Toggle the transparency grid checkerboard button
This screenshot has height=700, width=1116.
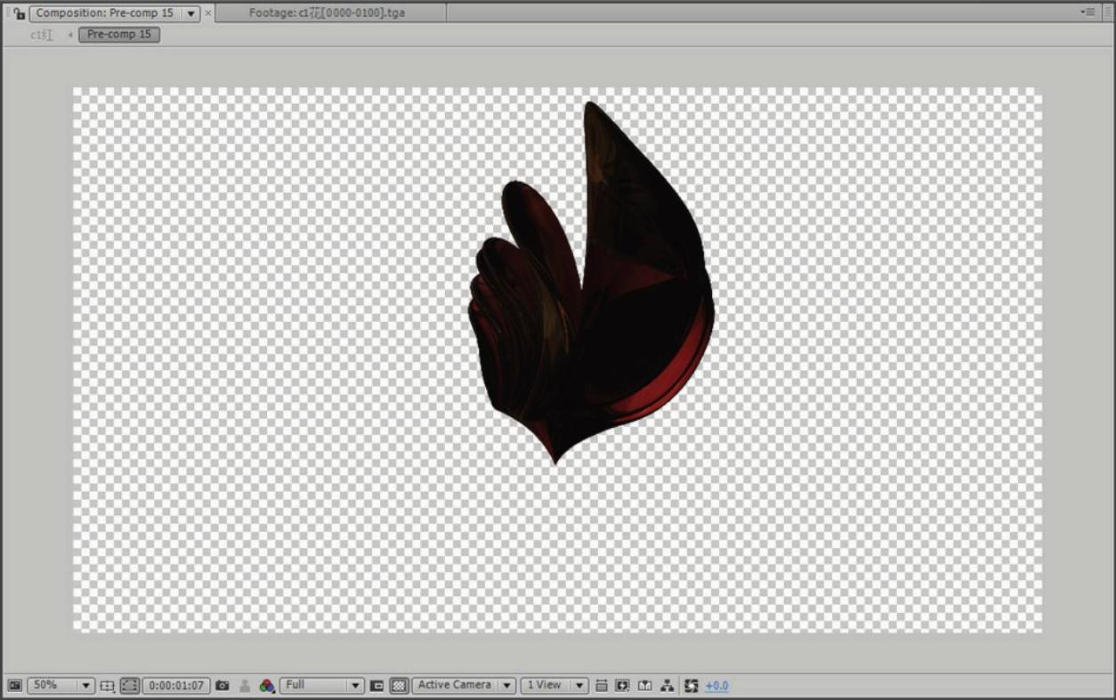click(x=400, y=686)
